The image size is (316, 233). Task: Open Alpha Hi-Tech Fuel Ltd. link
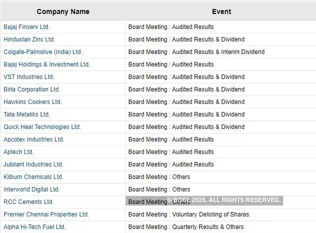34,227
